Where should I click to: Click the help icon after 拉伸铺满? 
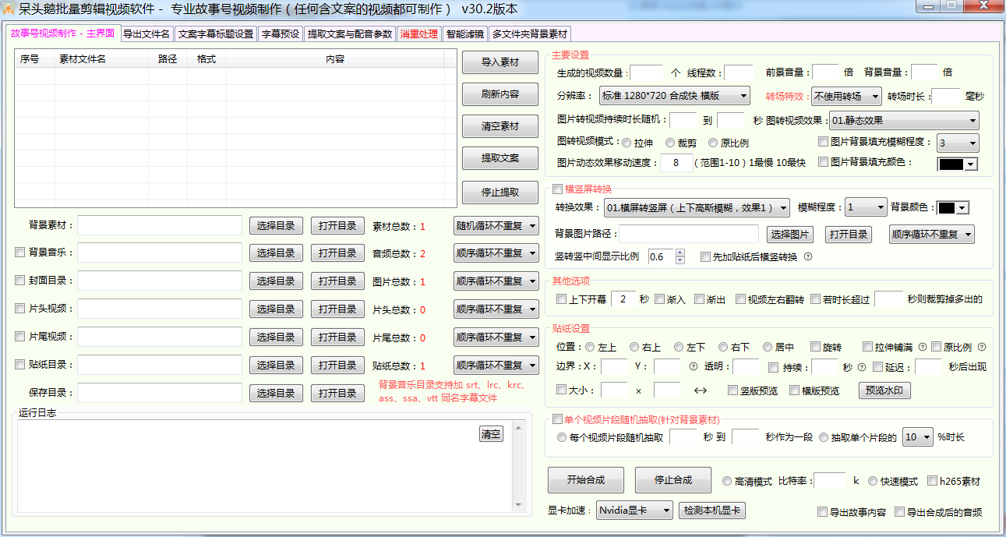pyautogui.click(x=923, y=347)
